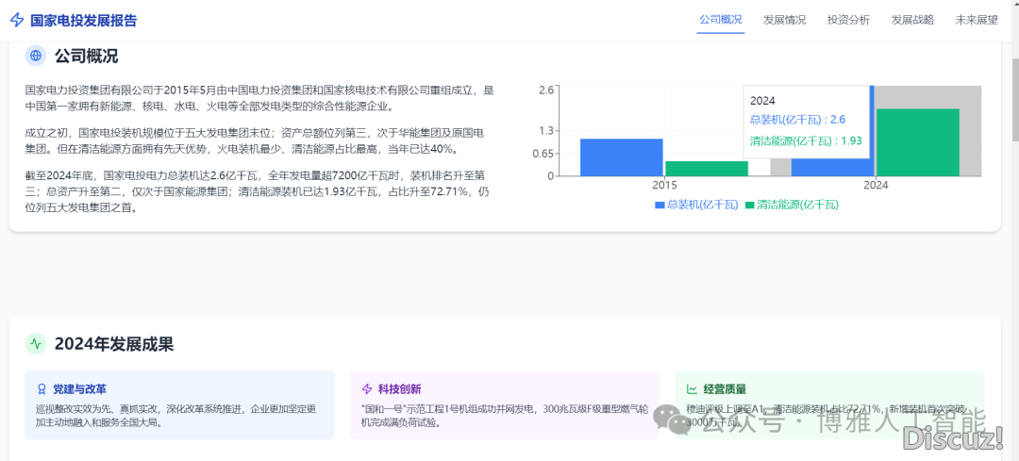Click the page vertical scrollbar thumb
This screenshot has width=1019, height=461.
[x=1014, y=99]
